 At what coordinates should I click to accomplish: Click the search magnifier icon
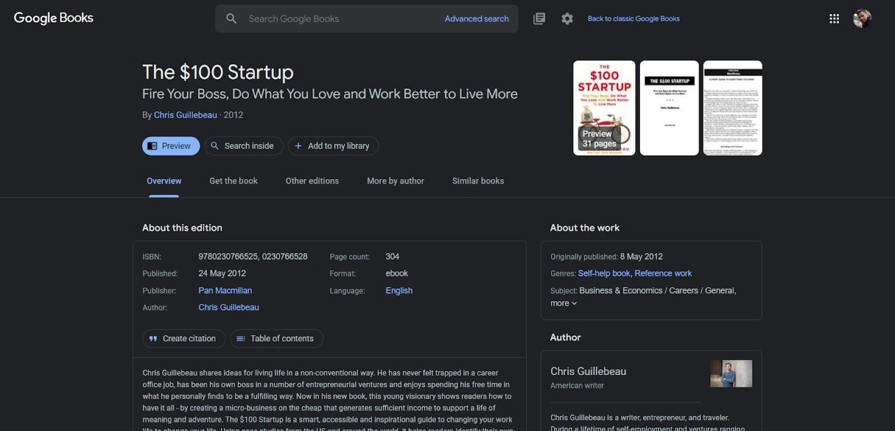(232, 19)
